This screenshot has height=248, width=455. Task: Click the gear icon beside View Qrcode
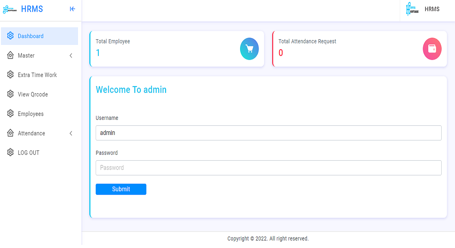(x=11, y=94)
